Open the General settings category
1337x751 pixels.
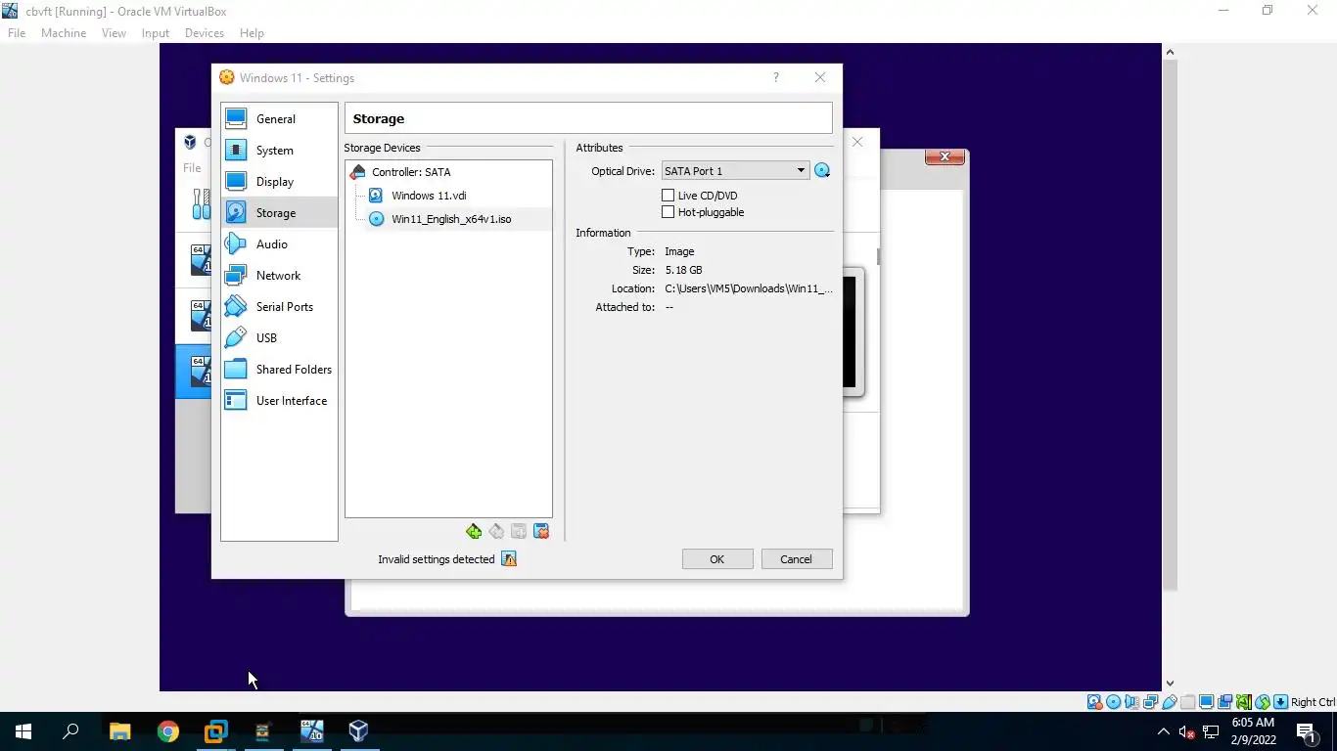[279, 119]
